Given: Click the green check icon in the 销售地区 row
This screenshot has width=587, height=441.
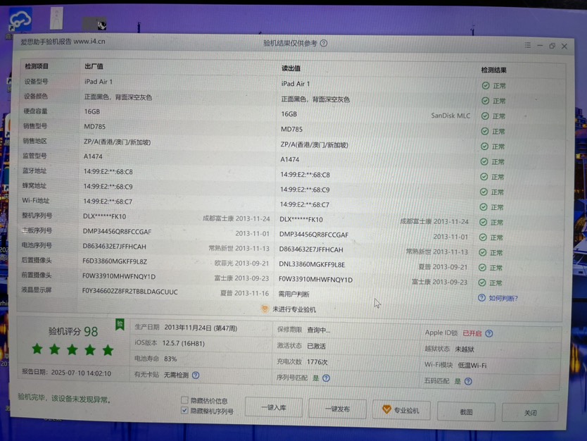Looking at the screenshot, I should pos(484,147).
